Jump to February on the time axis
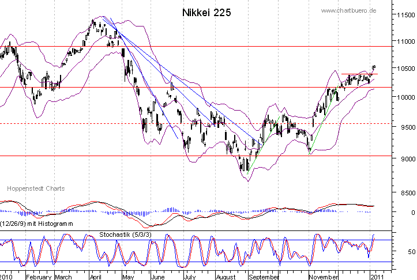This screenshot has height=280, width=417. pos(37,277)
